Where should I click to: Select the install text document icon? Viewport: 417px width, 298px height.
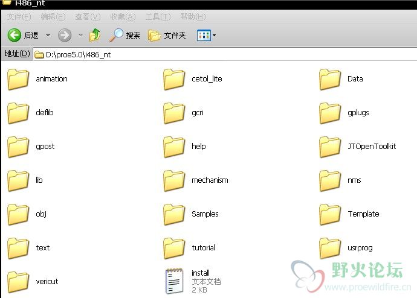(x=175, y=281)
